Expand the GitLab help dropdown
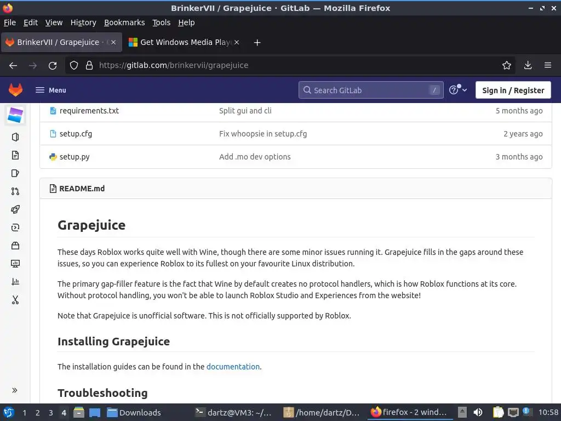 458,90
